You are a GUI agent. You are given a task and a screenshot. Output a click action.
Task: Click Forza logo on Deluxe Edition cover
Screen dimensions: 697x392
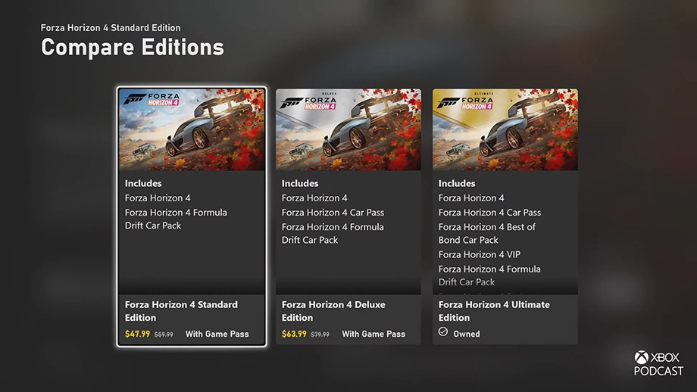(x=308, y=103)
